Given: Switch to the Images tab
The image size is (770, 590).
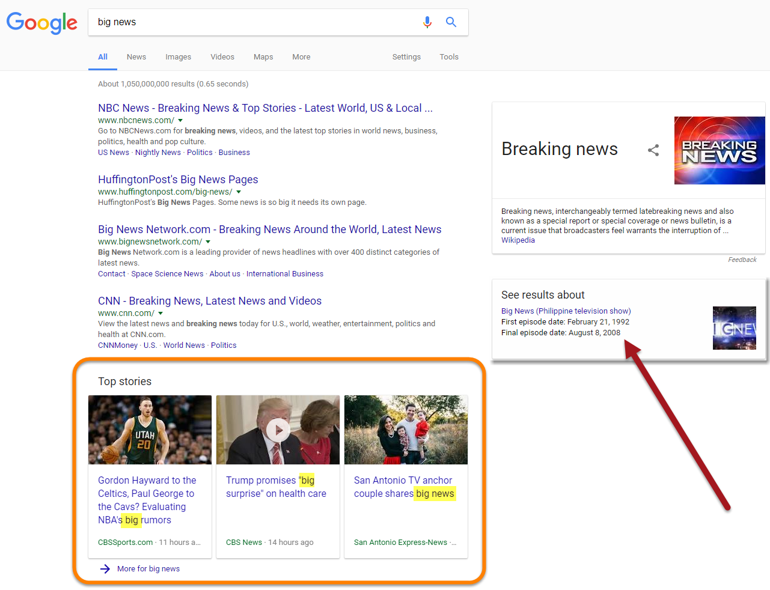Looking at the screenshot, I should [x=178, y=57].
